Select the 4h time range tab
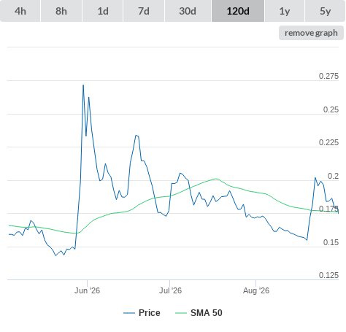346x332 pixels. pos(20,11)
